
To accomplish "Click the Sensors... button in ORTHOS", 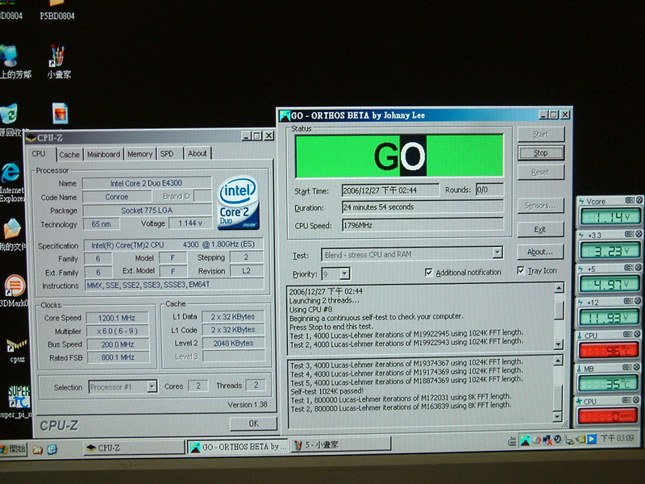I will click(x=540, y=206).
